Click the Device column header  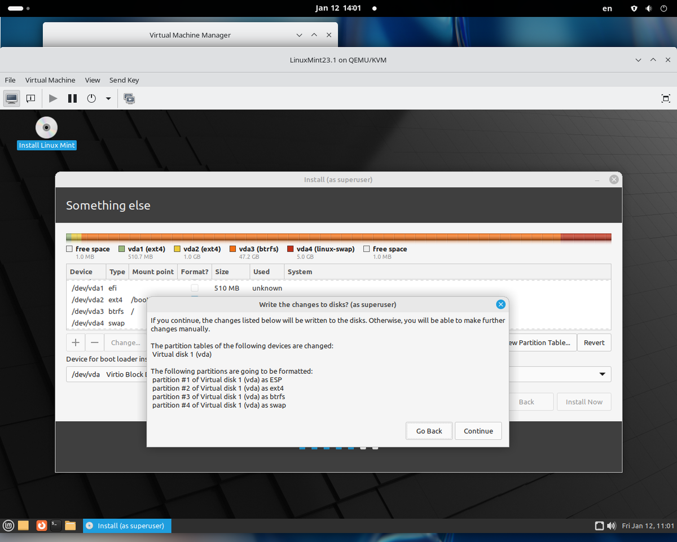[86, 272]
